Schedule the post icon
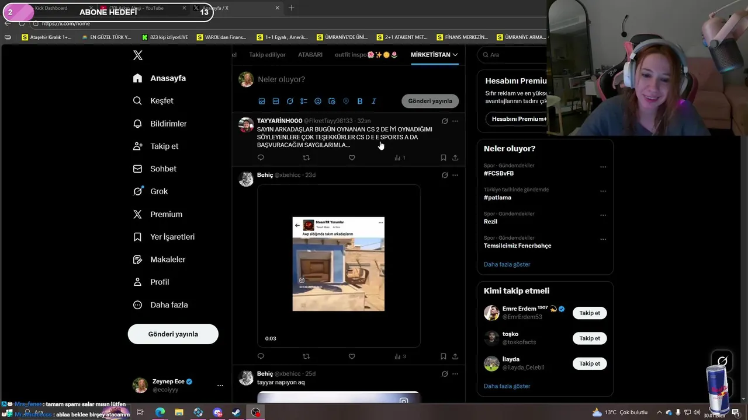The height and width of the screenshot is (420, 748). (x=332, y=101)
